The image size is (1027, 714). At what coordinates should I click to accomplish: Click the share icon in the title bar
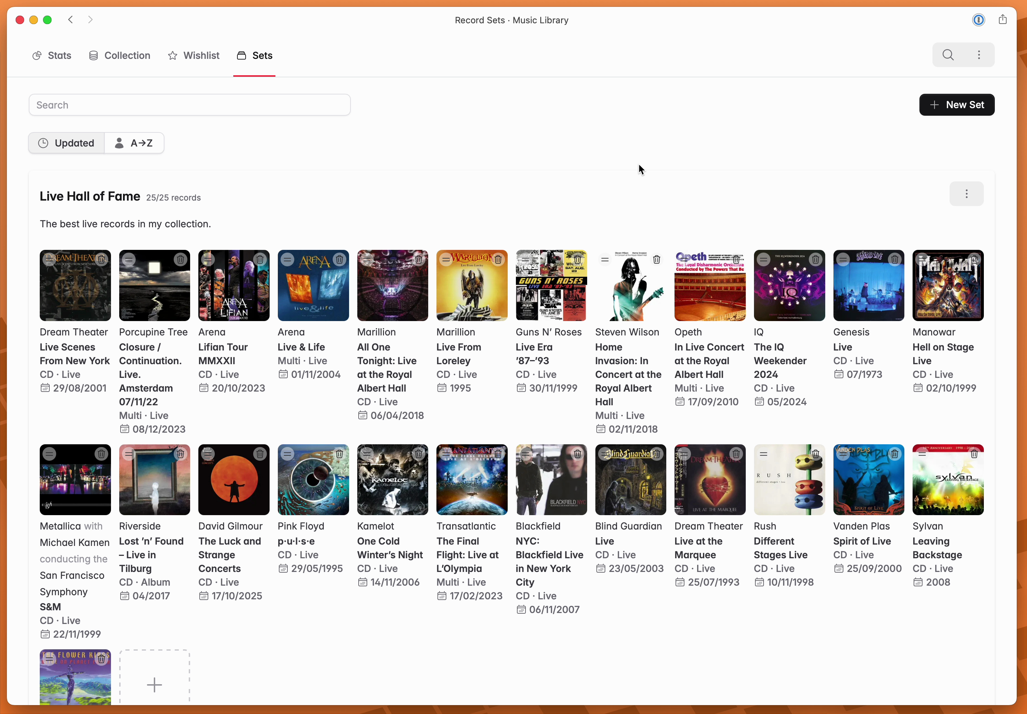(x=1002, y=20)
